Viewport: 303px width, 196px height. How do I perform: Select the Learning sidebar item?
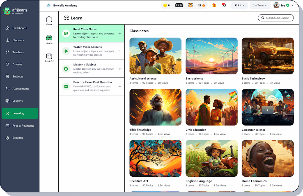[x=20, y=113]
